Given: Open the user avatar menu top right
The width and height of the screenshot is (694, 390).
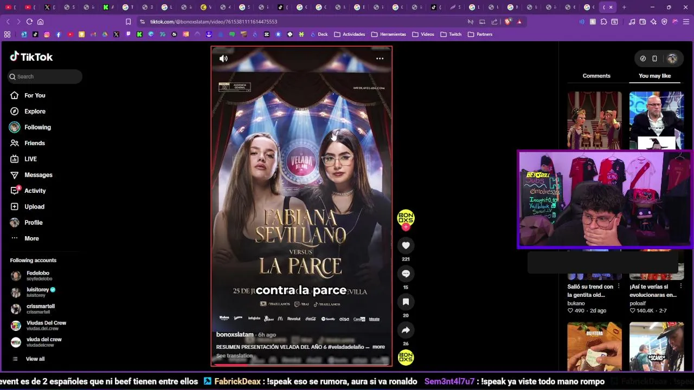Looking at the screenshot, I should (x=672, y=58).
